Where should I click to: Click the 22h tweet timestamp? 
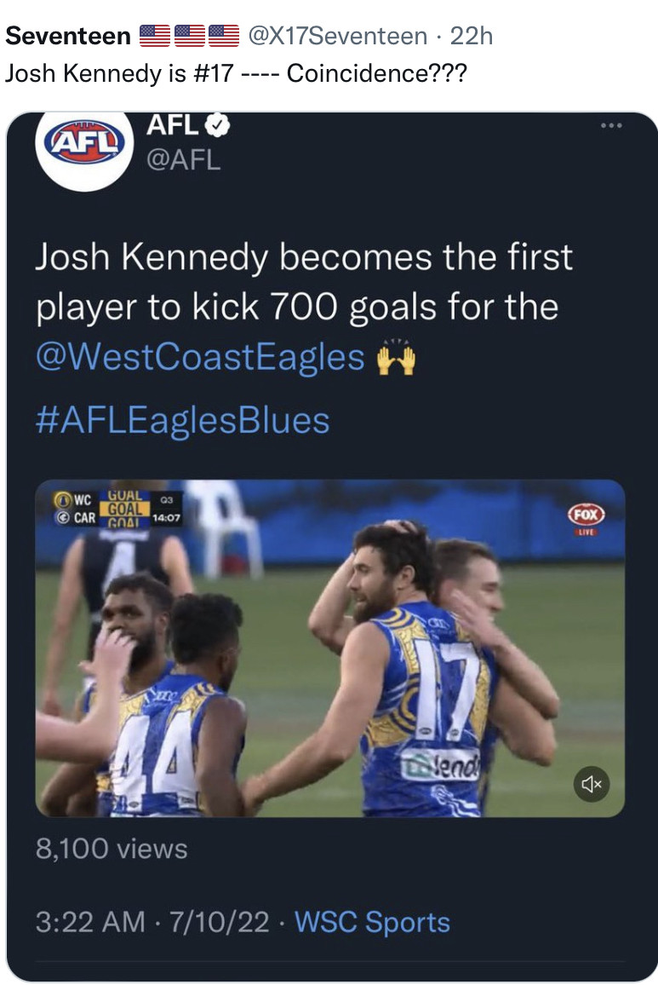click(472, 36)
